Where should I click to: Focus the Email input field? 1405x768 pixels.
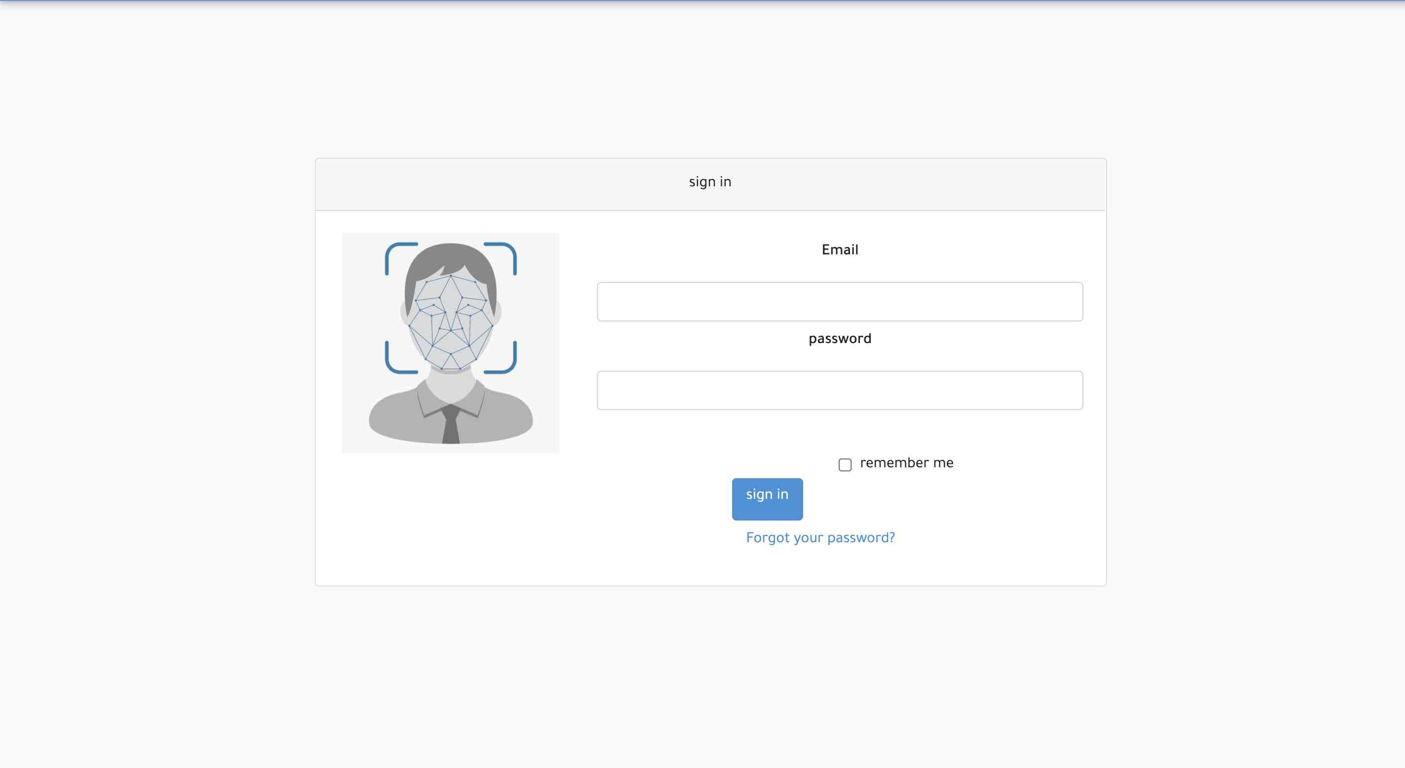tap(840, 301)
